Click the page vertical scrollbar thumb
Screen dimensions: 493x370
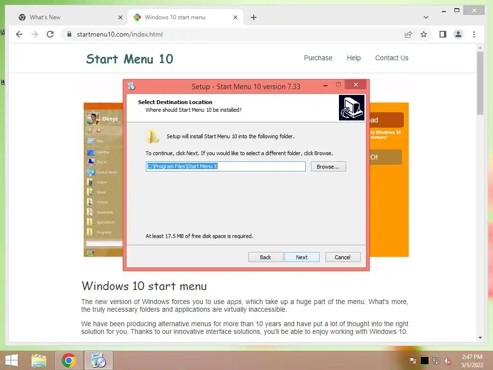[480, 83]
